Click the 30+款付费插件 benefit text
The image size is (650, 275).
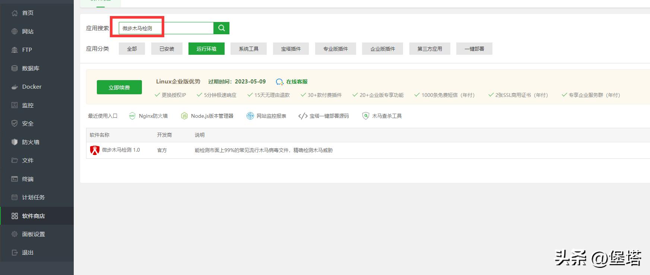[324, 95]
